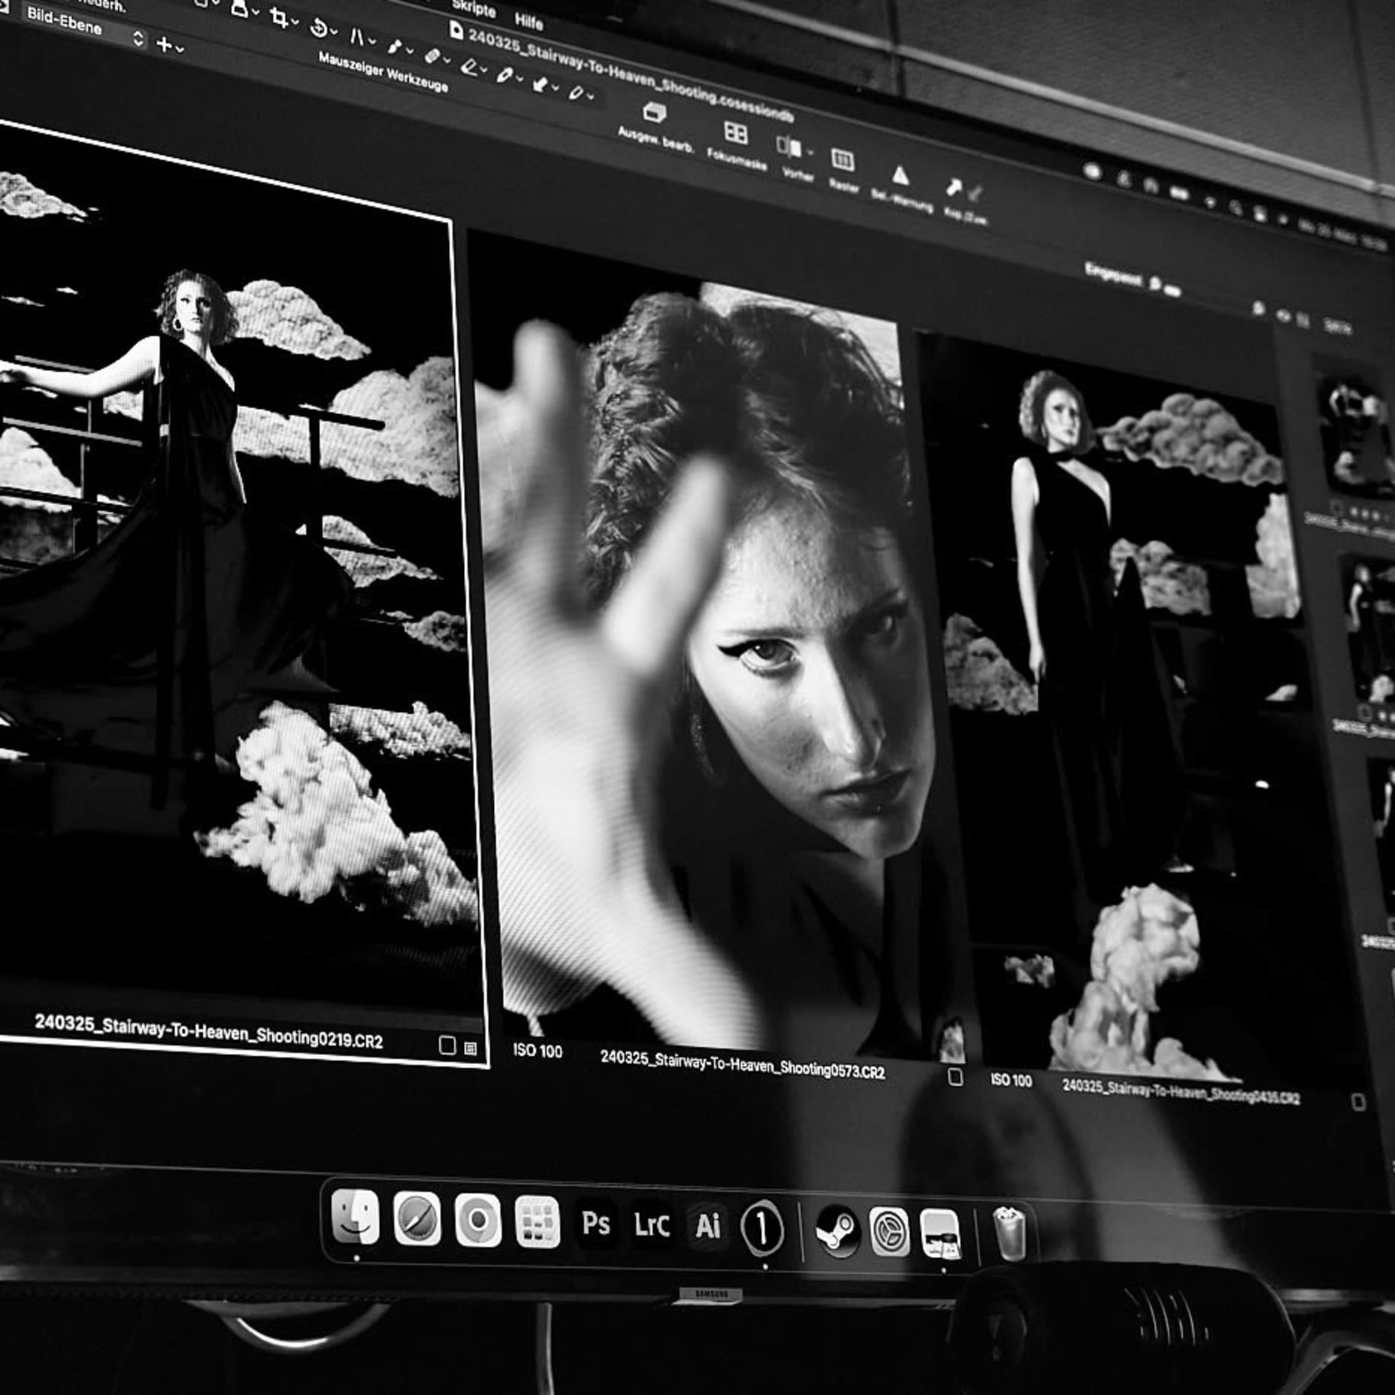Select the Draw Mask brush tool
The image size is (1395, 1395).
click(x=394, y=46)
